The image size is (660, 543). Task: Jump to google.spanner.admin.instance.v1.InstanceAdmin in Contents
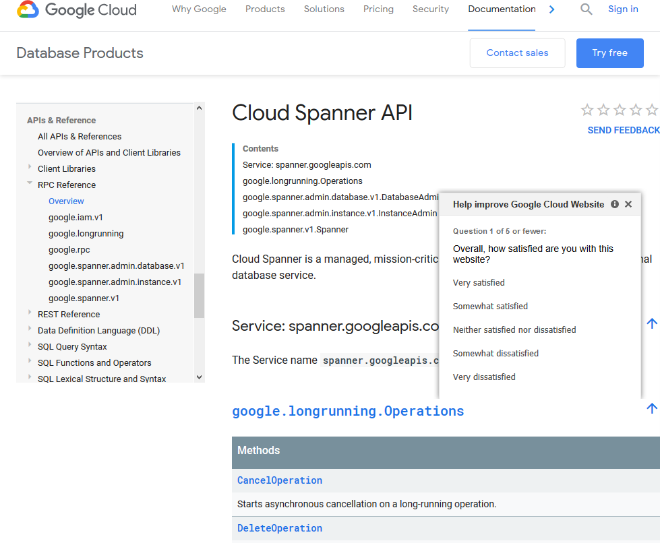(x=340, y=214)
